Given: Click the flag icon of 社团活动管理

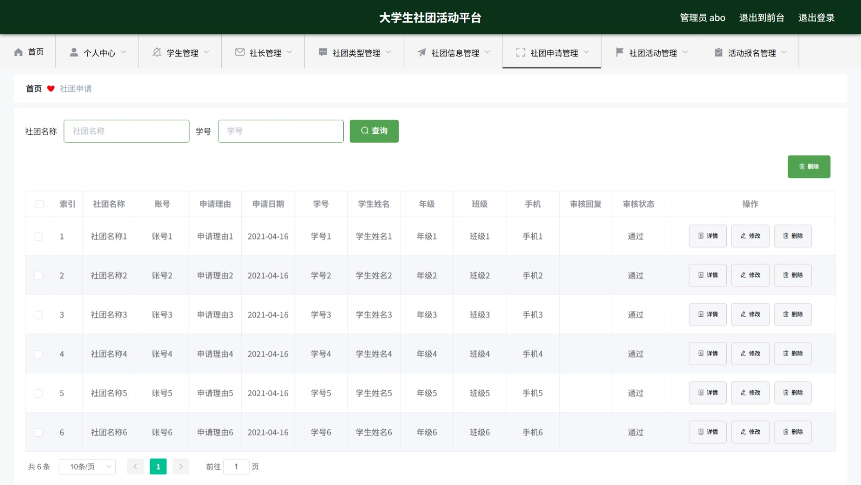Looking at the screenshot, I should point(619,52).
